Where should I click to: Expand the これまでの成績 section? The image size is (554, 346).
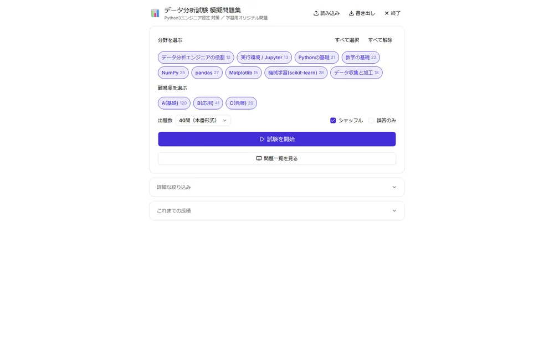(x=277, y=211)
